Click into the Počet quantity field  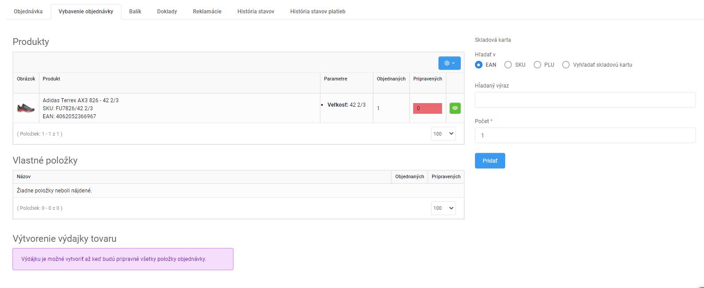(585, 136)
